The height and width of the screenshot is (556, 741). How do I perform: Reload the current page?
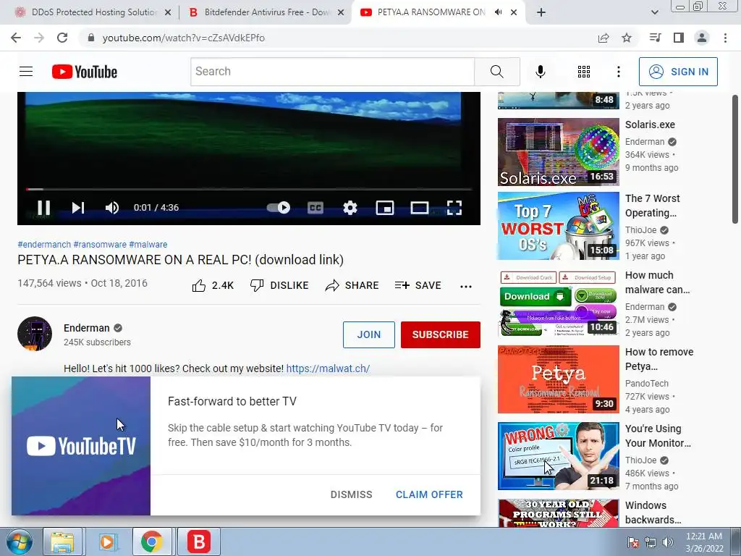click(62, 38)
